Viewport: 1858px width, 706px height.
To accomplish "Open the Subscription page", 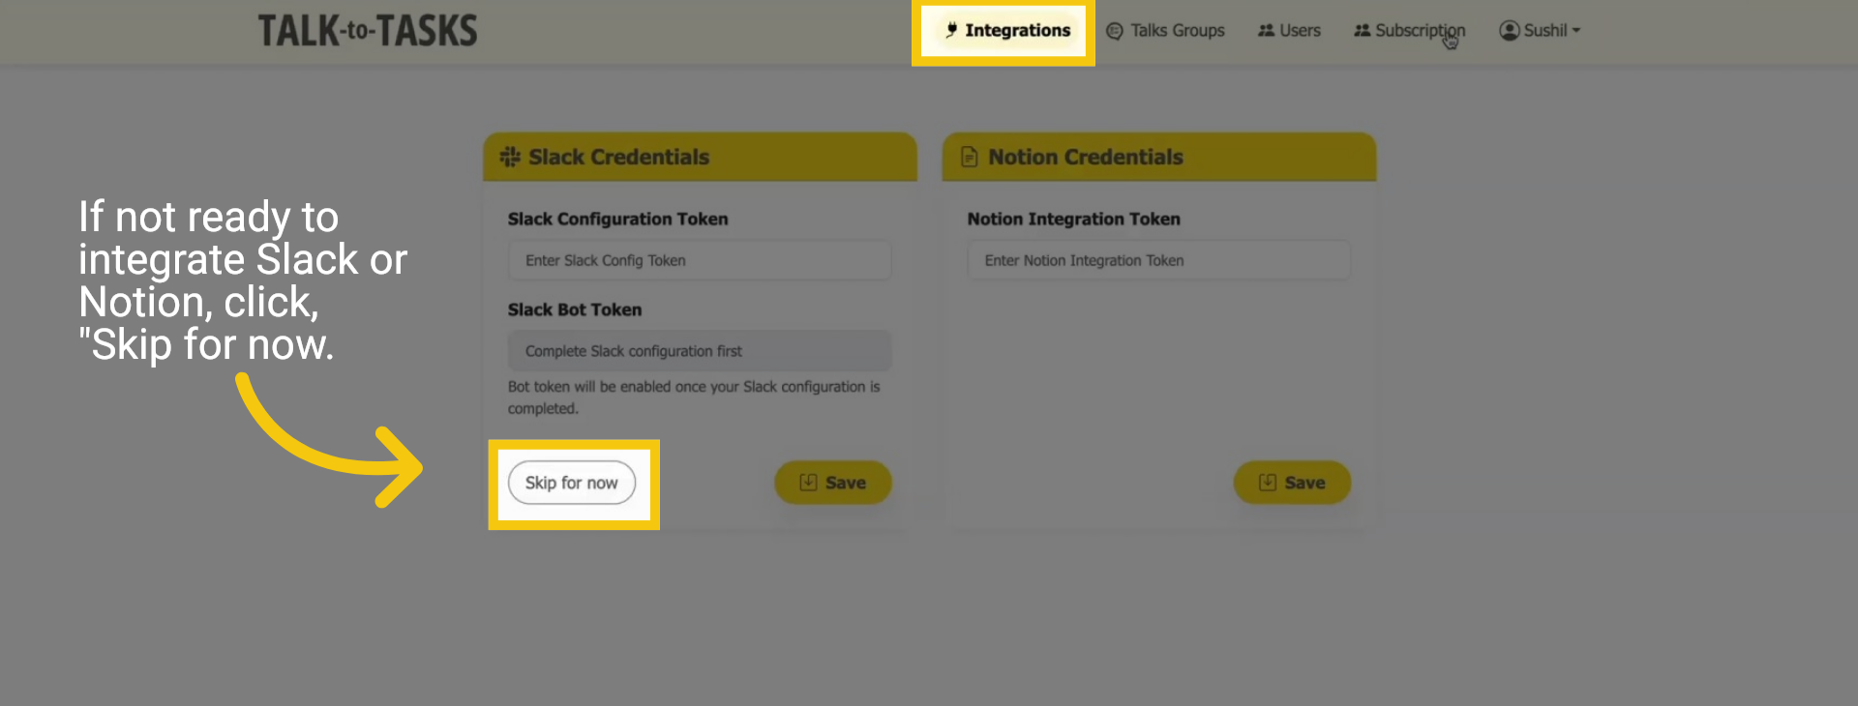I will 1409,30.
